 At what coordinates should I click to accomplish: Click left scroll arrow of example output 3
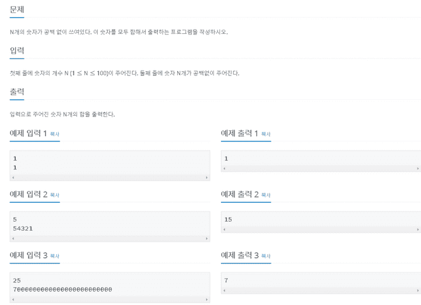[x=225, y=290]
